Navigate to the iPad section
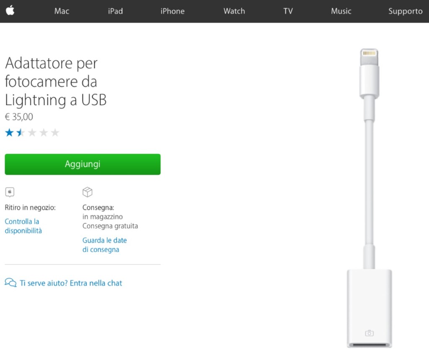Image resolution: width=429 pixels, height=355 pixels. pyautogui.click(x=115, y=11)
